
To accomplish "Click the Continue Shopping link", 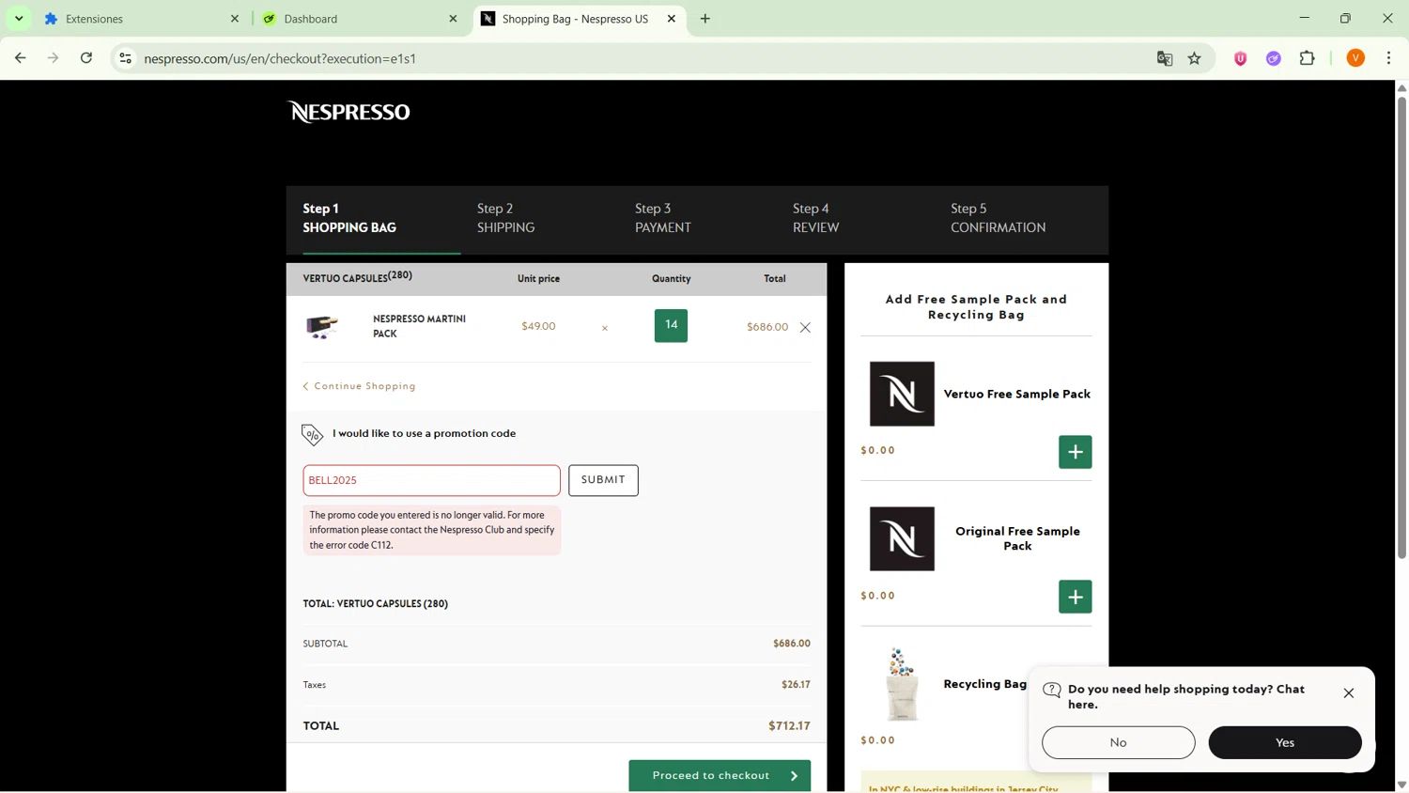I will tap(360, 386).
